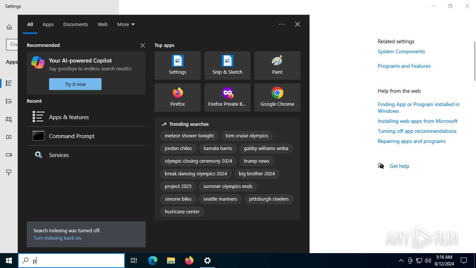Launch Microsoft Edge from taskbar

[x=153, y=261]
